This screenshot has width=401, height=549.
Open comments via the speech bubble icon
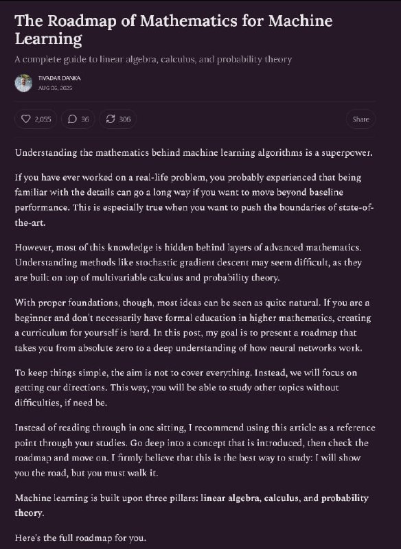tap(72, 119)
